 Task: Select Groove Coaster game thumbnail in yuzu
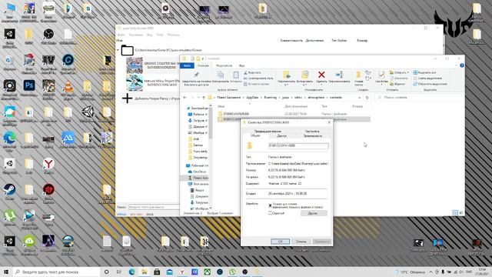(x=135, y=65)
